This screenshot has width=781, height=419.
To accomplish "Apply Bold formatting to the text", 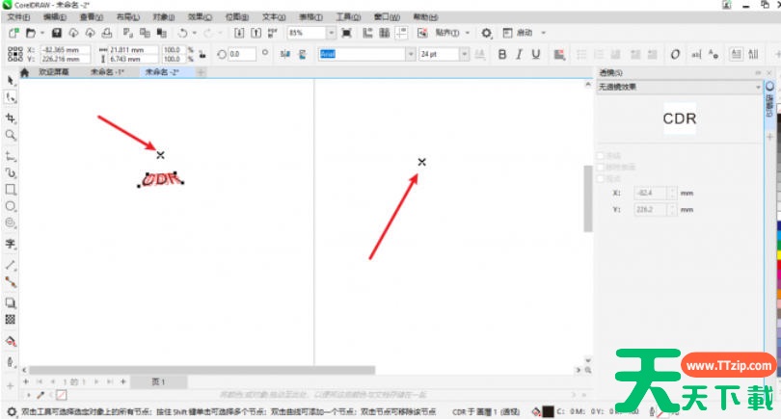I will [x=502, y=54].
